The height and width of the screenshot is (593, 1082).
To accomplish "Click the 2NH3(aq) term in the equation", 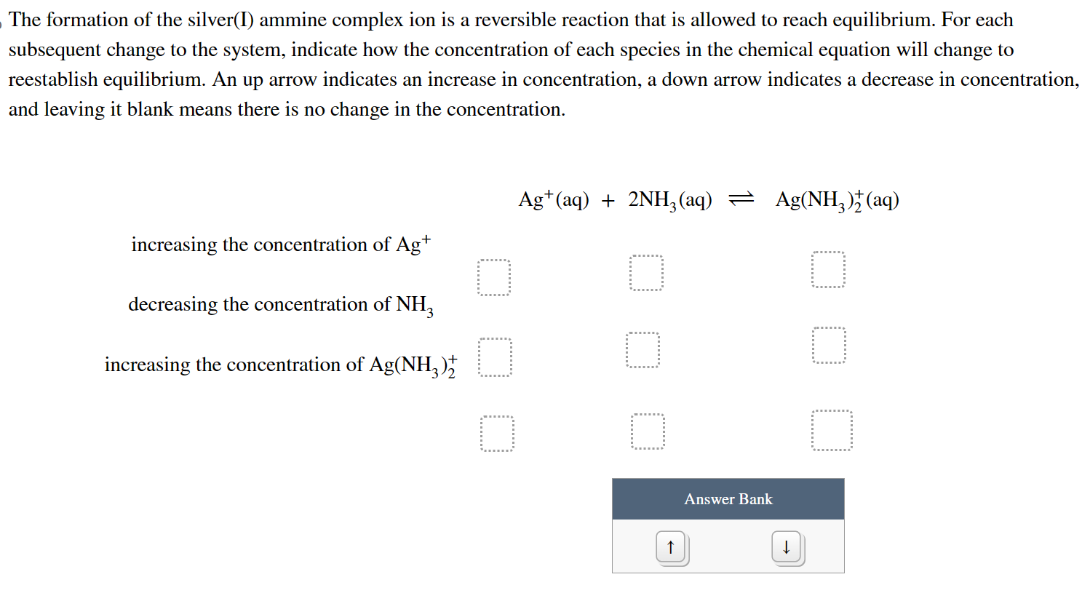I will (x=669, y=199).
